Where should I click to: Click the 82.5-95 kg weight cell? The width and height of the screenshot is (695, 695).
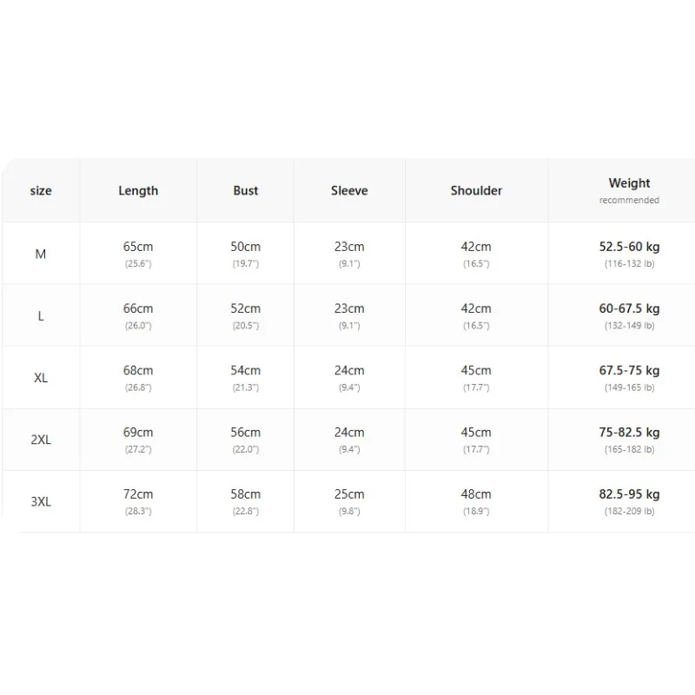pyautogui.click(x=629, y=502)
